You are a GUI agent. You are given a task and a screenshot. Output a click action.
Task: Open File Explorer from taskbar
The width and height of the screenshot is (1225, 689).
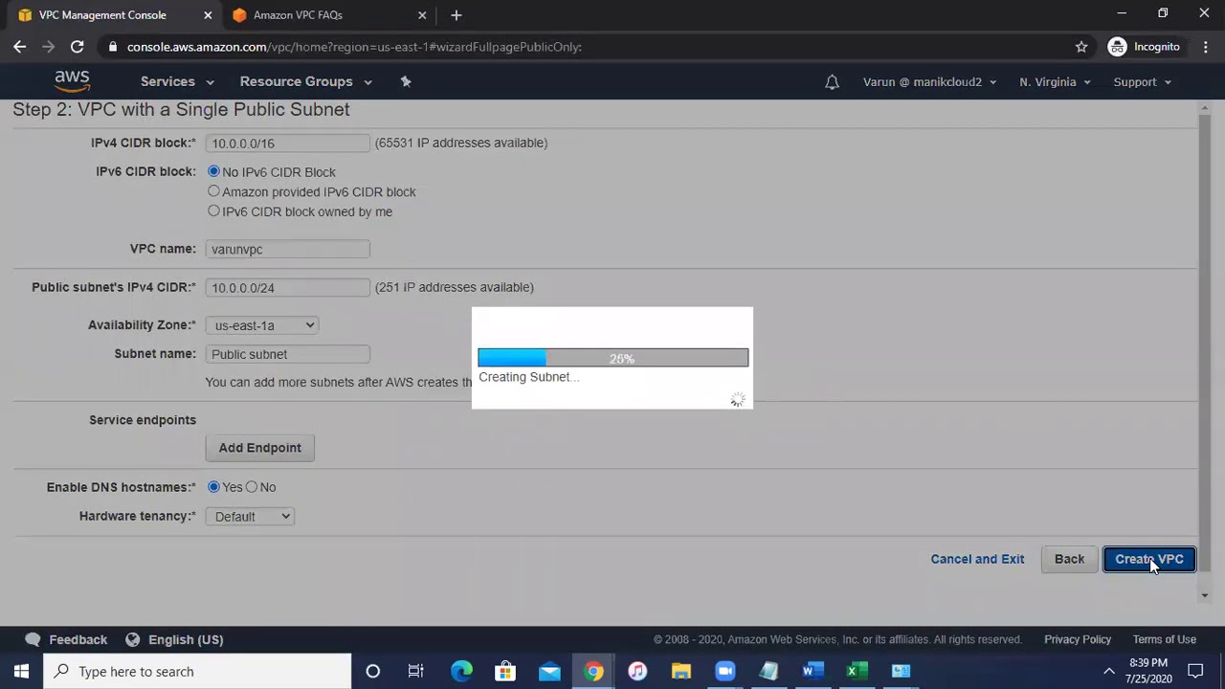click(681, 672)
